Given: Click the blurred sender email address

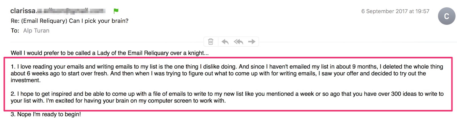Looking at the screenshot, I should point(71,11).
